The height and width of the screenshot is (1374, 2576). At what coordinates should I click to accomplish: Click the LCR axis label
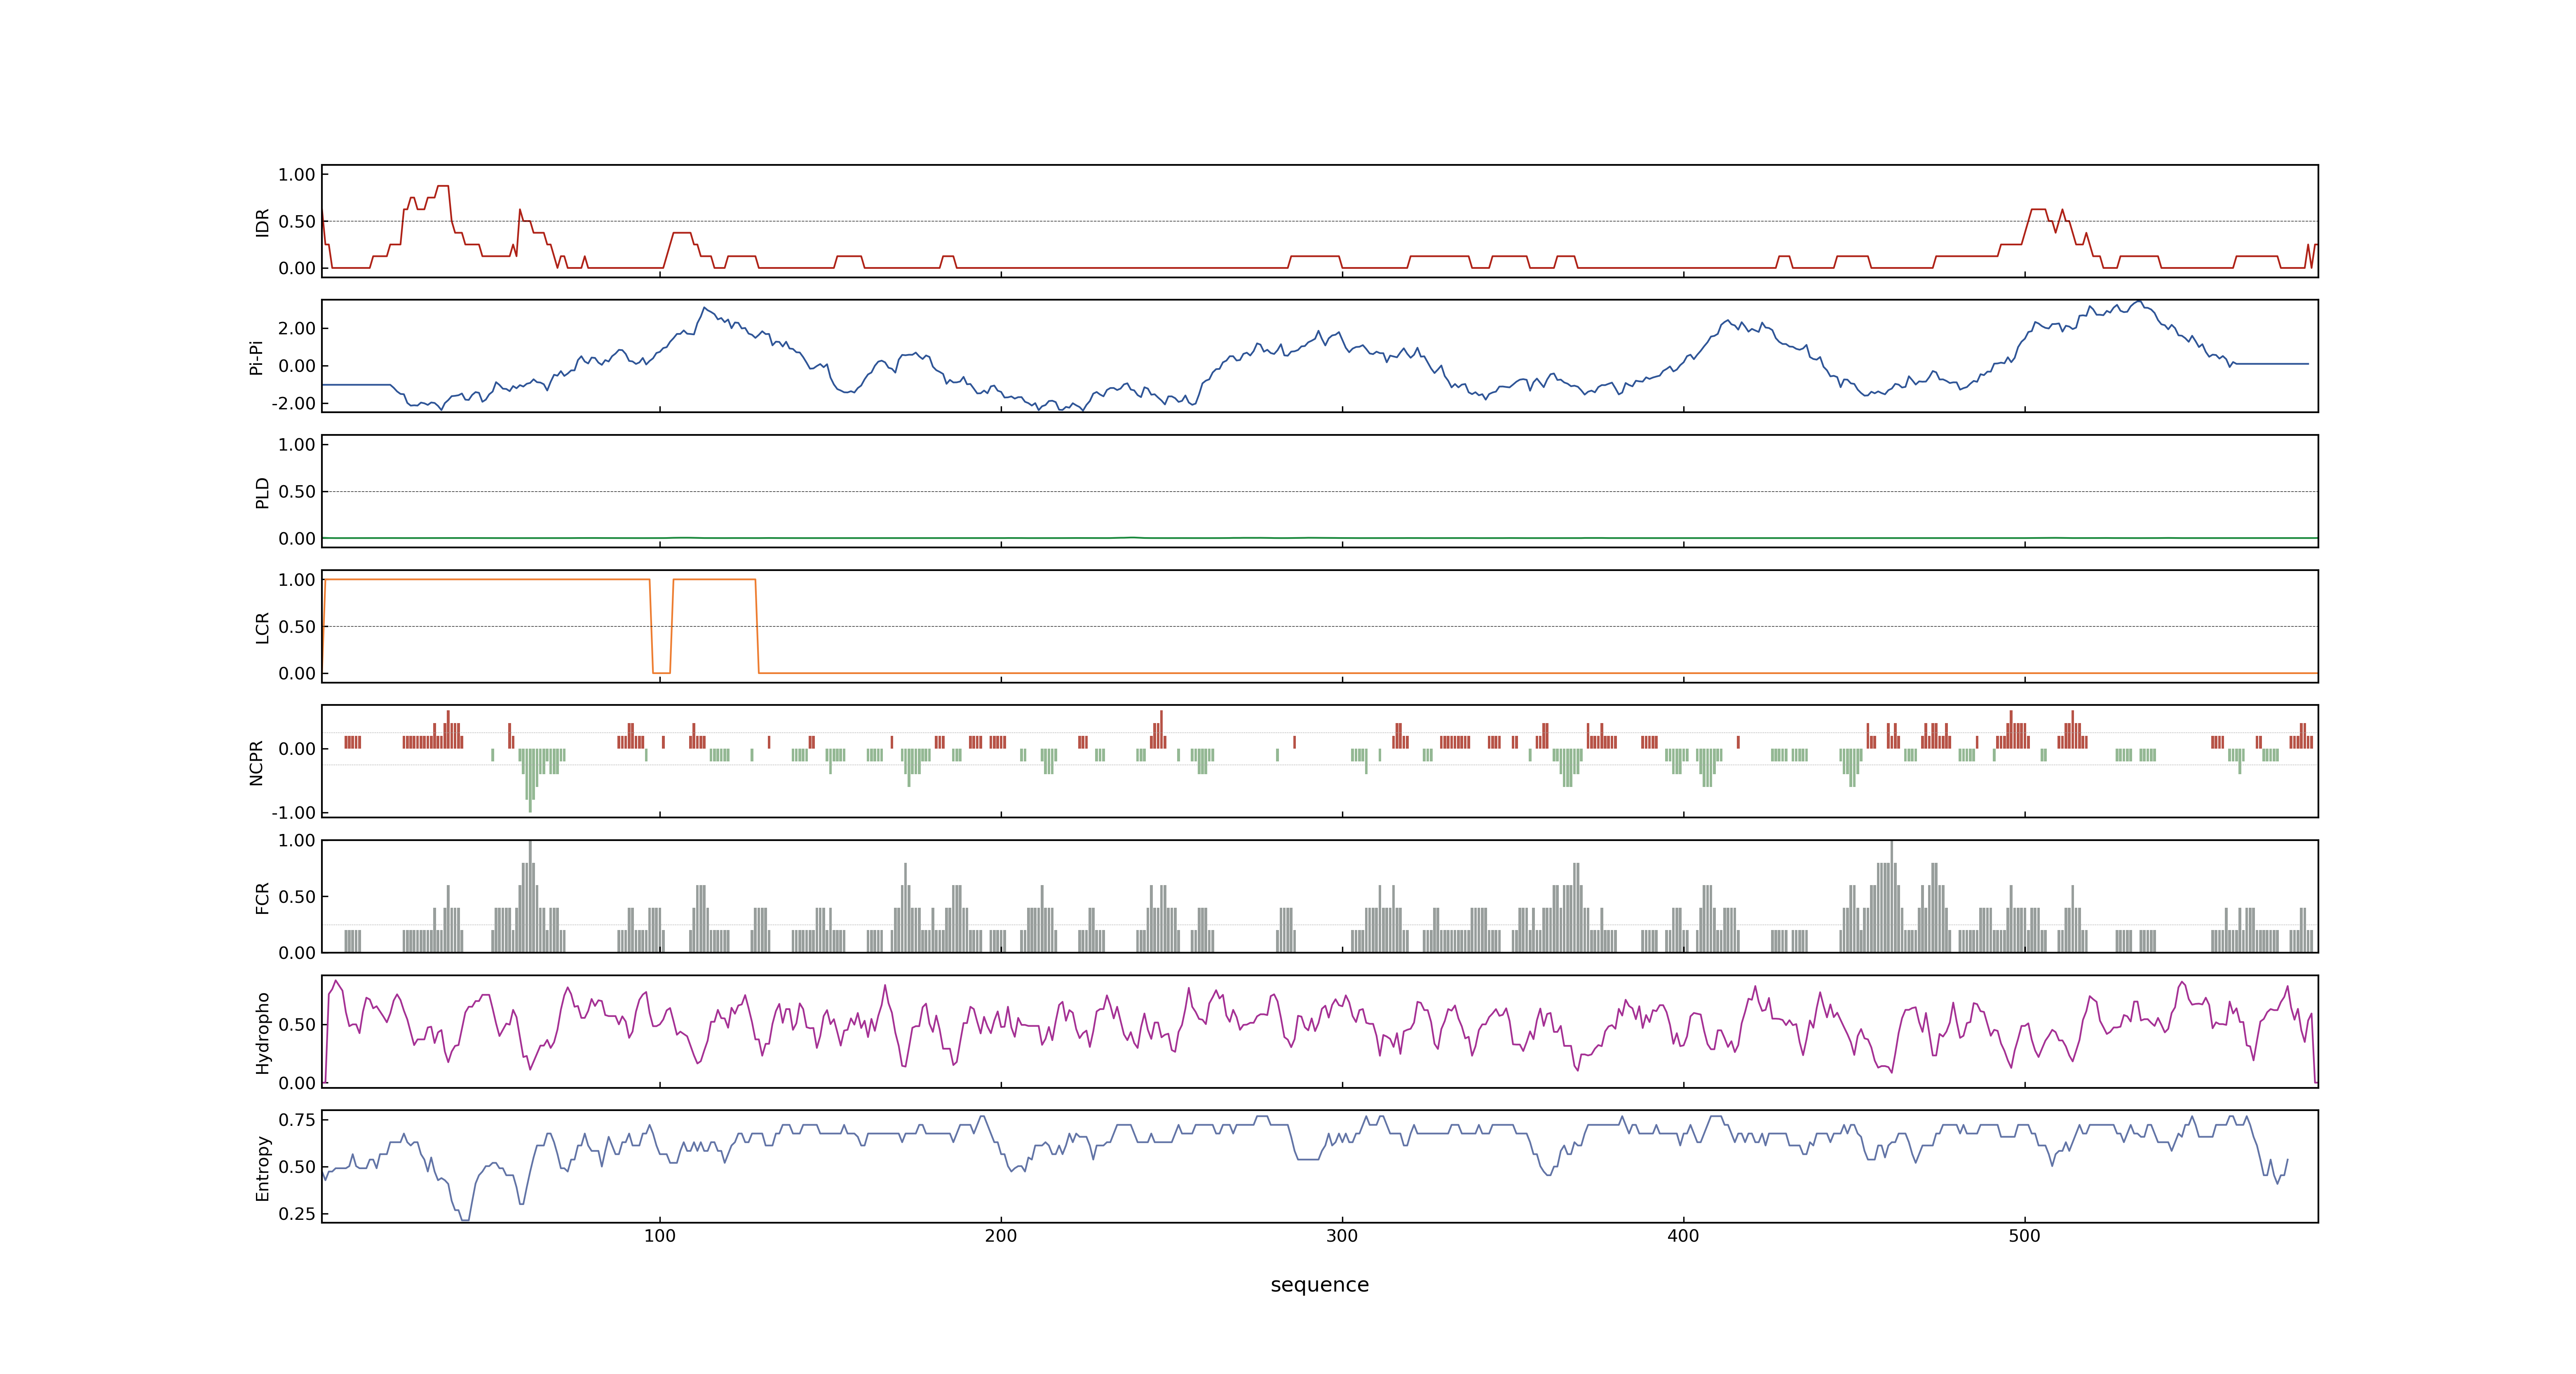tap(262, 628)
